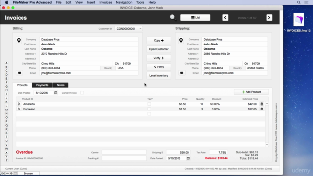Click the portal scroll down arrow
This screenshot has height=176, width=313.
(267, 145)
